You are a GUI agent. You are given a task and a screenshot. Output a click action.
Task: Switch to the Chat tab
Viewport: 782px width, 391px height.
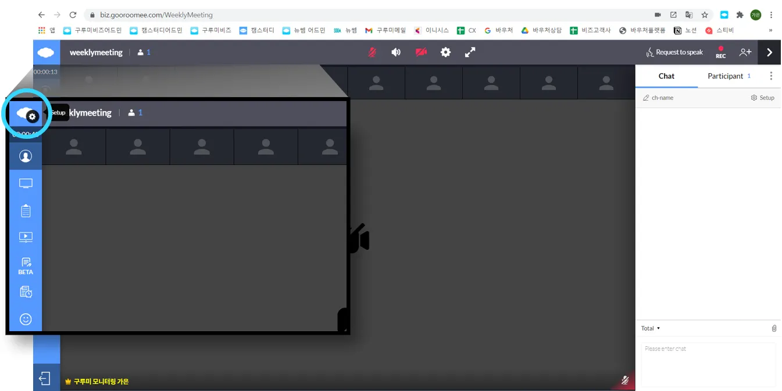pyautogui.click(x=666, y=76)
